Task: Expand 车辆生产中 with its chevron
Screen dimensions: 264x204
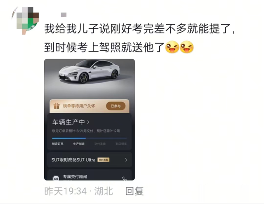Action: (88, 122)
